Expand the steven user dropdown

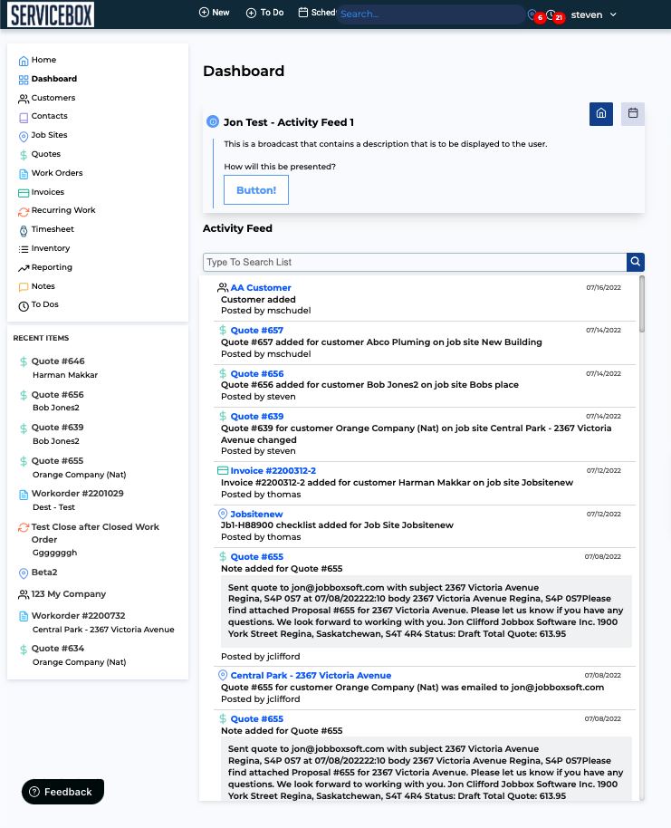tap(594, 14)
